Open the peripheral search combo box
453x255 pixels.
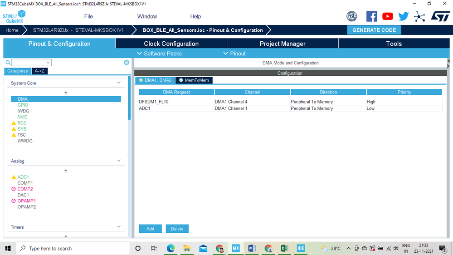(31, 63)
